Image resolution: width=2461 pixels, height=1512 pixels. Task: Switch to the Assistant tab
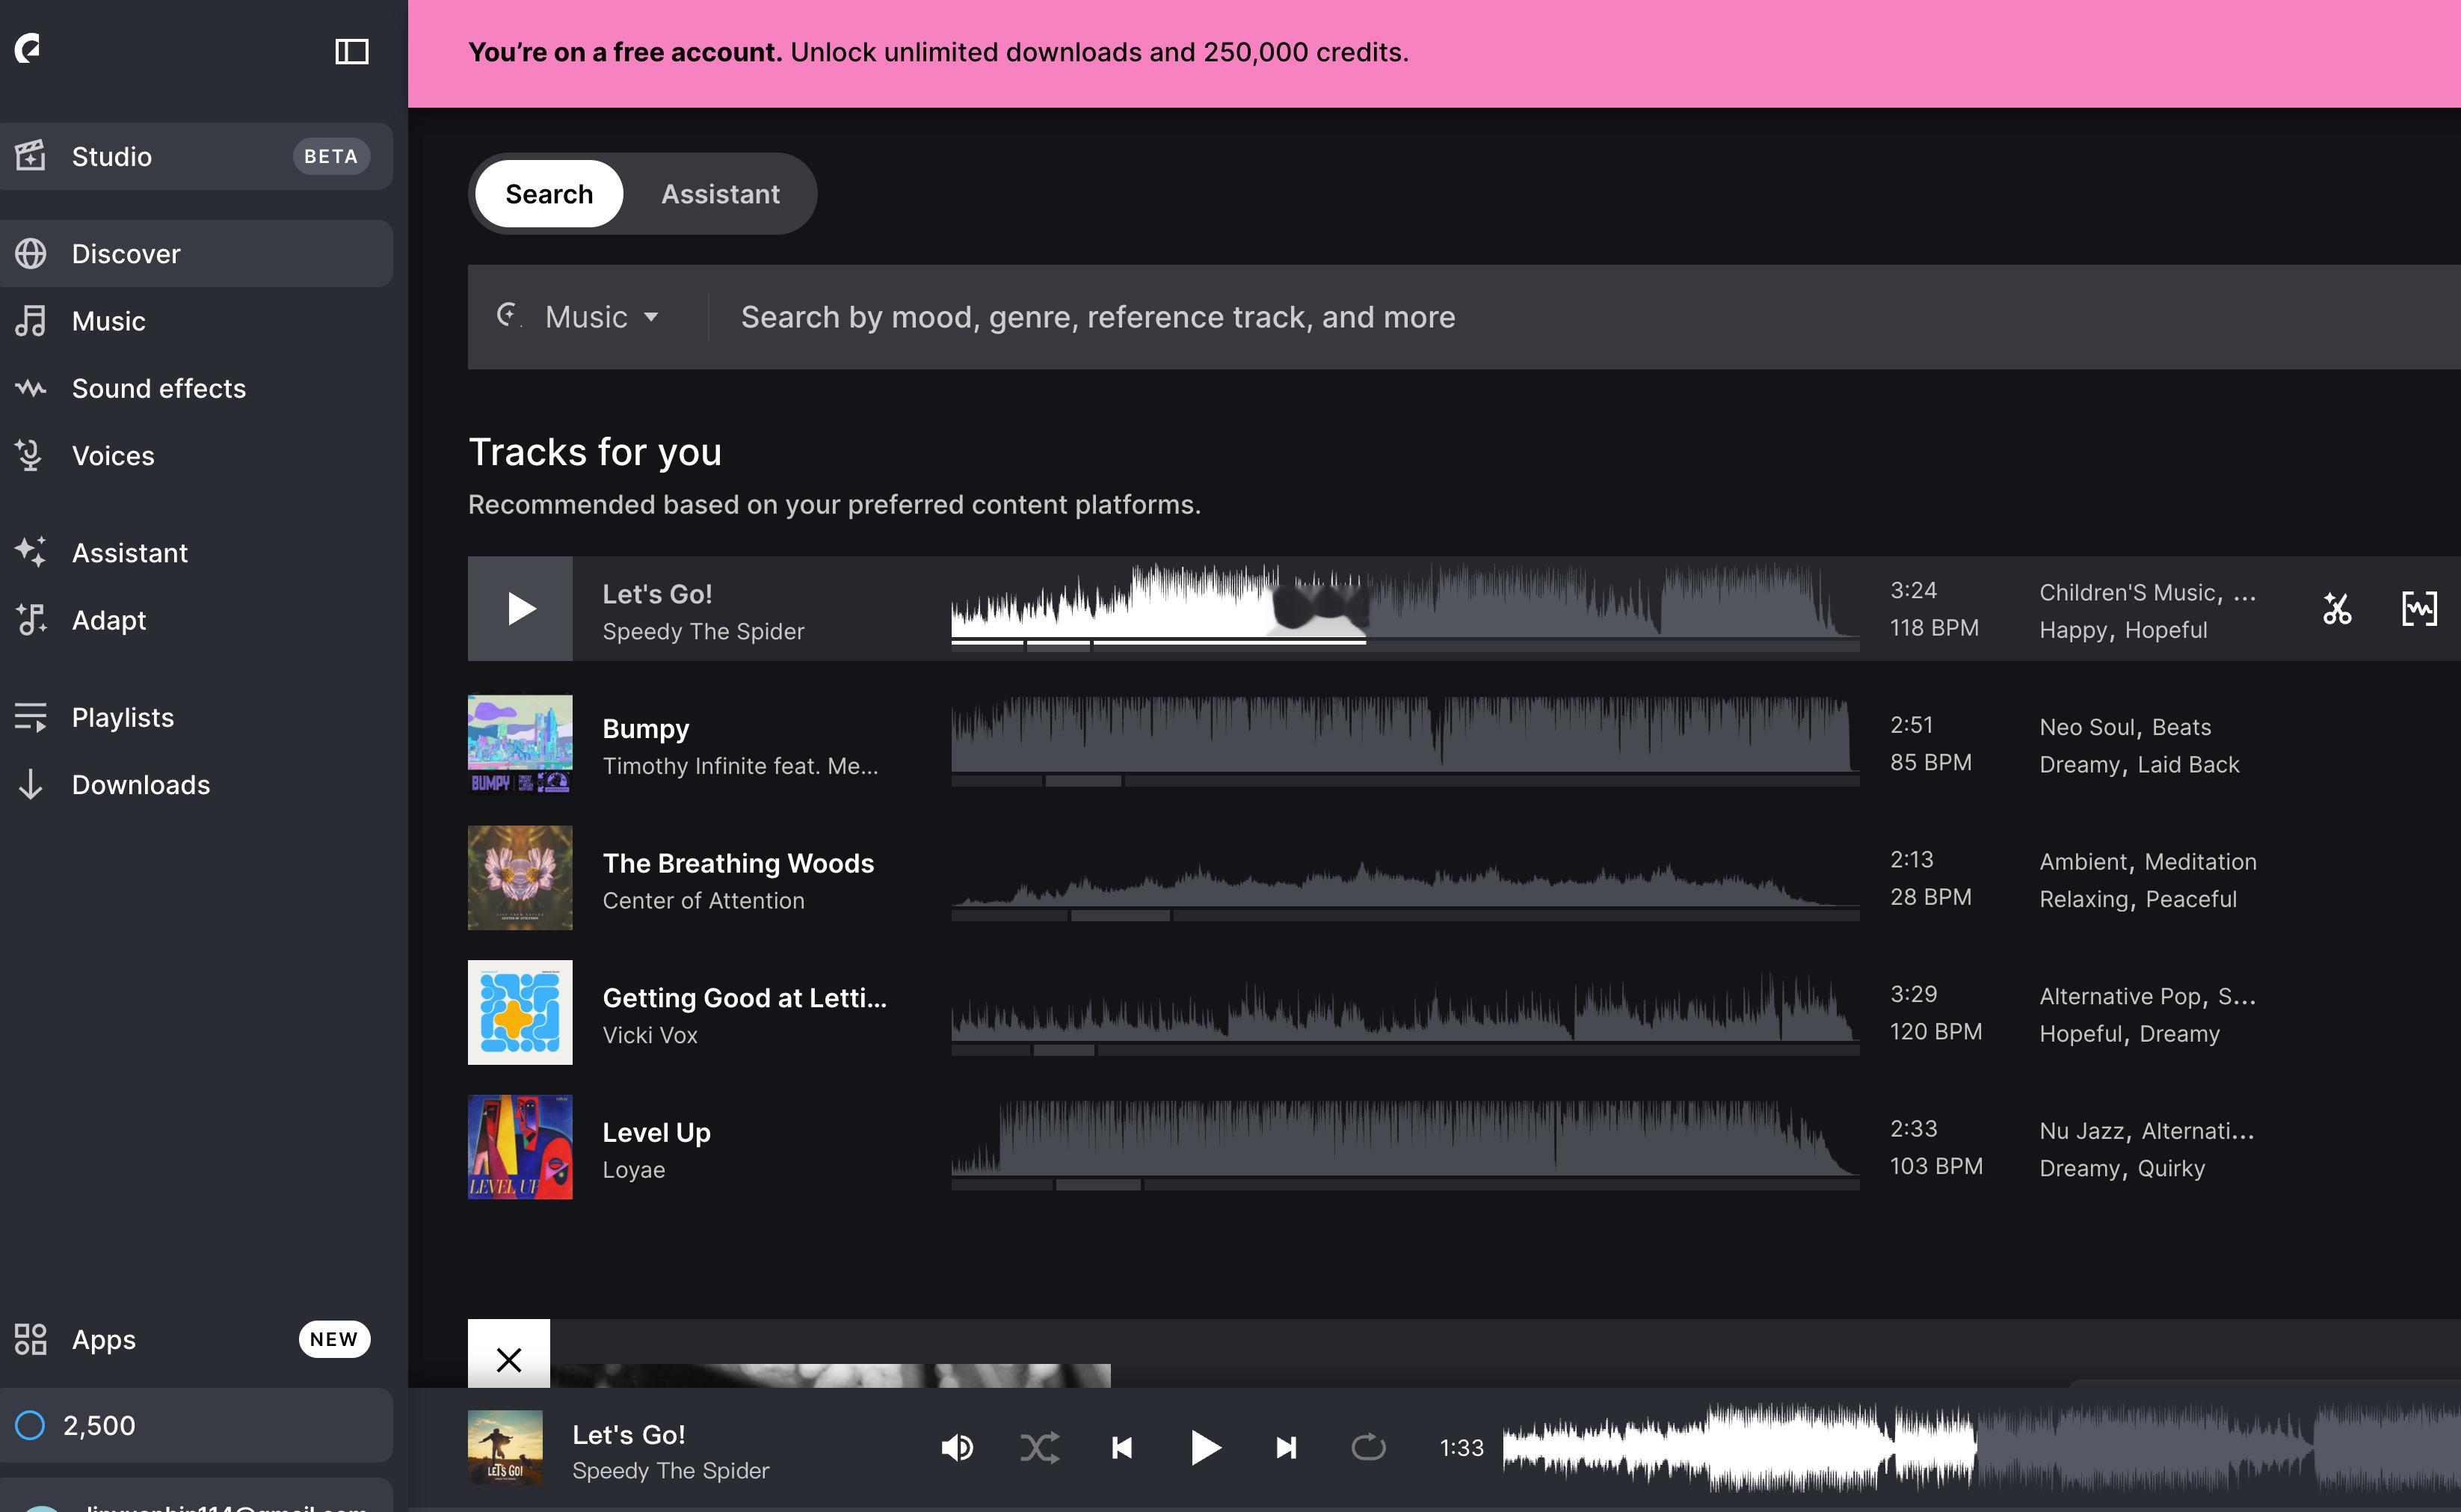[720, 194]
